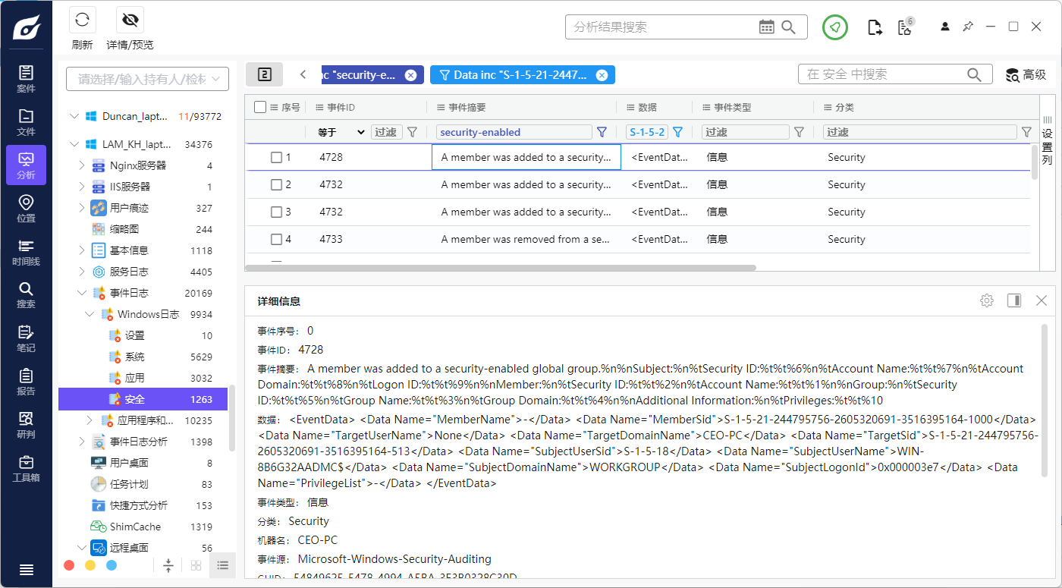Collapse the 事件日志 tree node
The image size is (1062, 588).
[x=82, y=293]
